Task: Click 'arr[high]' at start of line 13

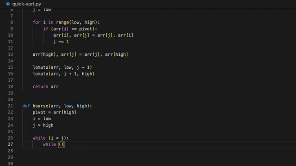Action: click(44, 54)
